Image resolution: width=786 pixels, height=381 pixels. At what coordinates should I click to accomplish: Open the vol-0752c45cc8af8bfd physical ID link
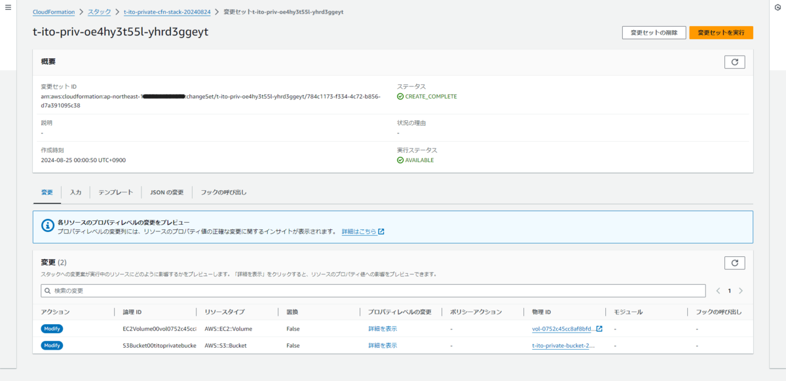pyautogui.click(x=563, y=329)
